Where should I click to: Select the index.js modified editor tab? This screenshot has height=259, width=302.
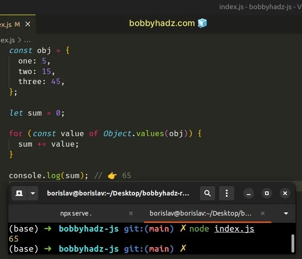pyautogui.click(x=17, y=24)
